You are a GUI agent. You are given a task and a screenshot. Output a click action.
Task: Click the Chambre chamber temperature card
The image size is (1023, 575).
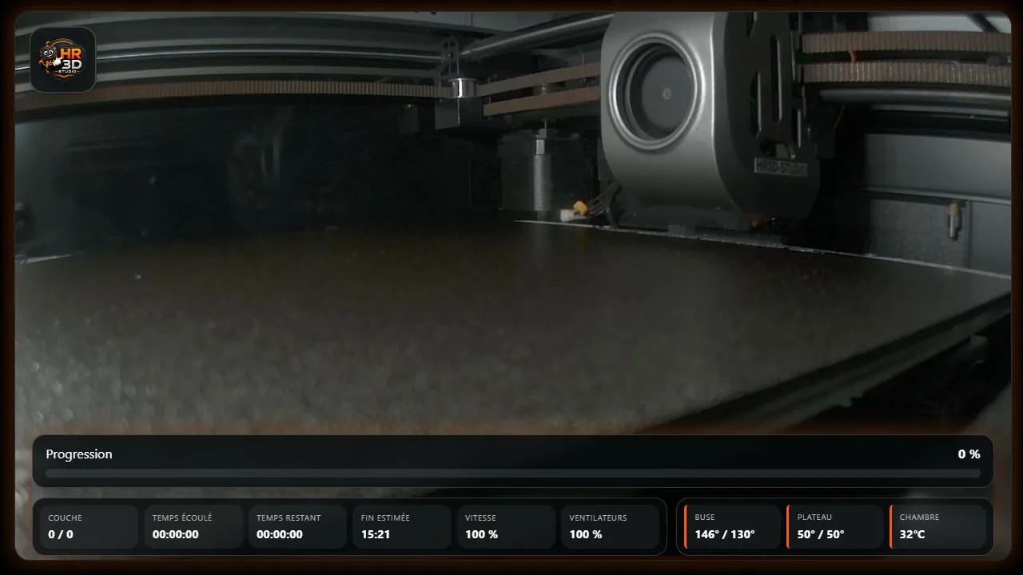937,527
